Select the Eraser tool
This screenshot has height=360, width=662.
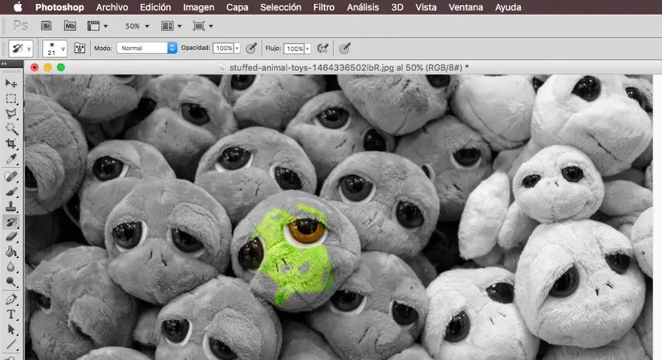11,236
